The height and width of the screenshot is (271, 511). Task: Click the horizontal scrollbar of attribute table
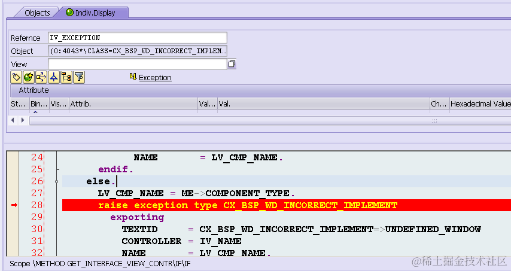click(x=270, y=120)
